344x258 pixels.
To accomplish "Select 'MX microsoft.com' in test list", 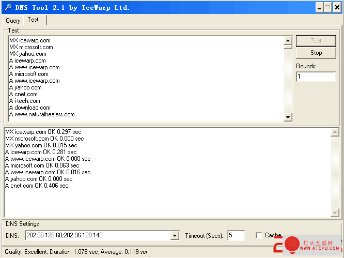I will 31,47.
